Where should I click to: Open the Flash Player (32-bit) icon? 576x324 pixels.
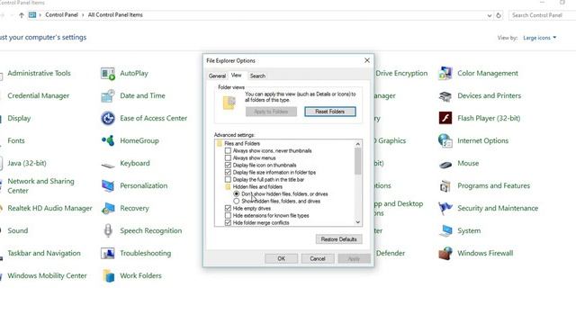pos(445,118)
